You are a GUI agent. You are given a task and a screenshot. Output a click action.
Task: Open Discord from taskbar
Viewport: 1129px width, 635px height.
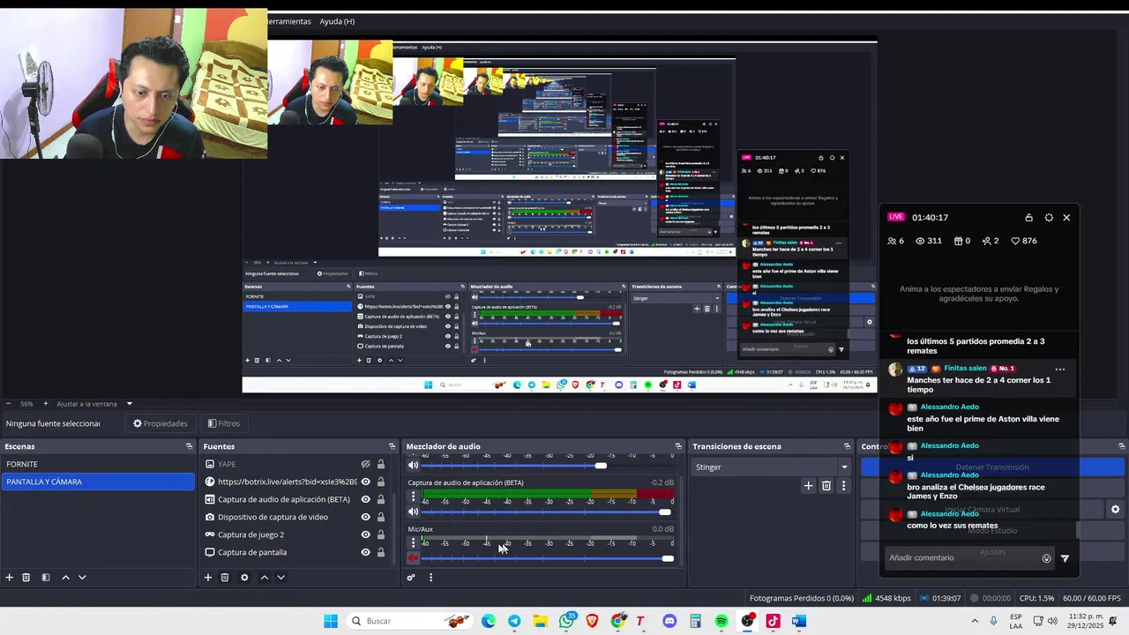pos(669,621)
